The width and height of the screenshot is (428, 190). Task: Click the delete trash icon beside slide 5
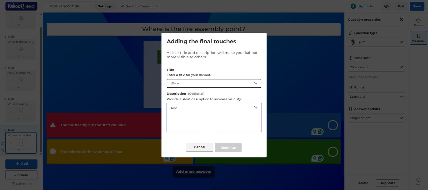click(x=3, y=151)
